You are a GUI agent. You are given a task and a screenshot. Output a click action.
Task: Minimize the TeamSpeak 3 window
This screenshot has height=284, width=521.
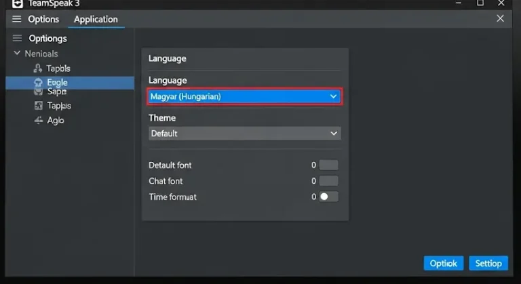(459, 3)
